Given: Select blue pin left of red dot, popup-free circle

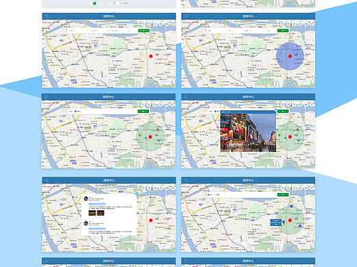Looking at the screenshot, I should tap(146, 138).
